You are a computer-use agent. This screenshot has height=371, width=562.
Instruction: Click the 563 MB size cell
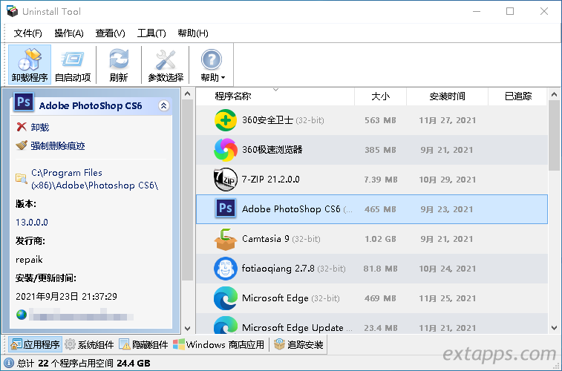[380, 120]
